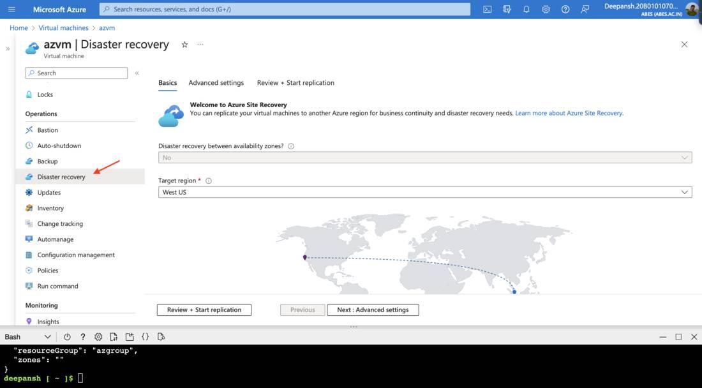The width and height of the screenshot is (702, 388).
Task: Open the availability zones dropdown
Action: [425, 158]
